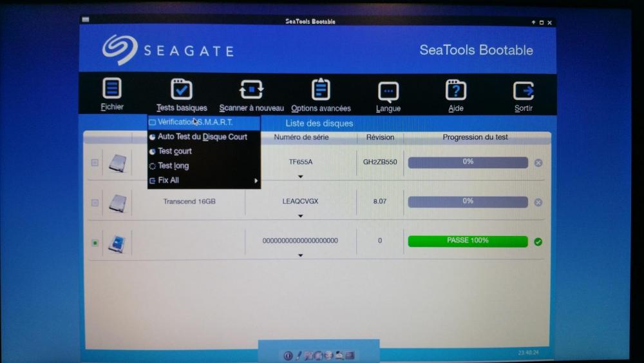Image resolution: width=644 pixels, height=363 pixels.
Task: Choose Auto Test du Disque Court
Action: coord(204,137)
